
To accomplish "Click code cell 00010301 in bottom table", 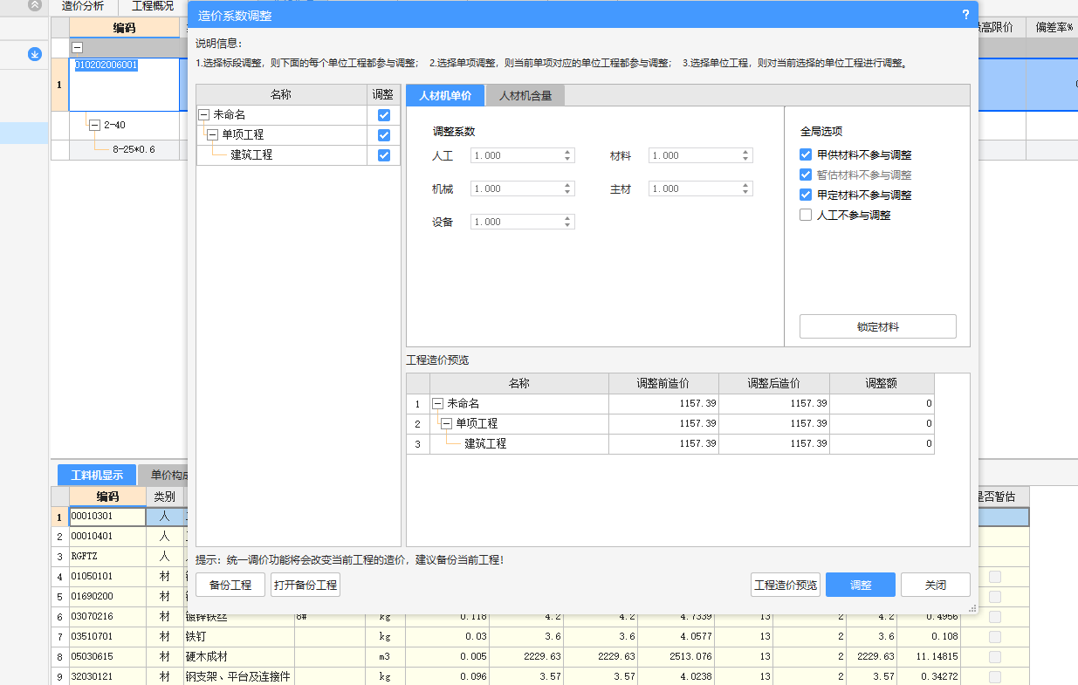I will (x=107, y=517).
